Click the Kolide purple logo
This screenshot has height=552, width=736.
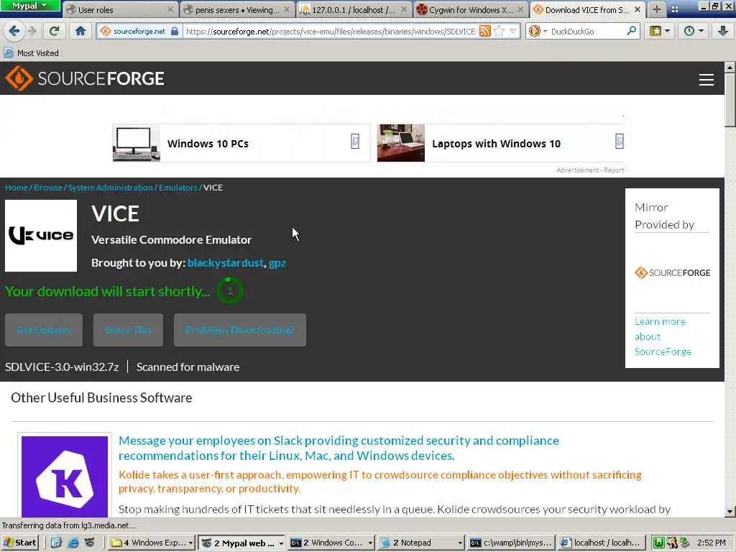65,477
